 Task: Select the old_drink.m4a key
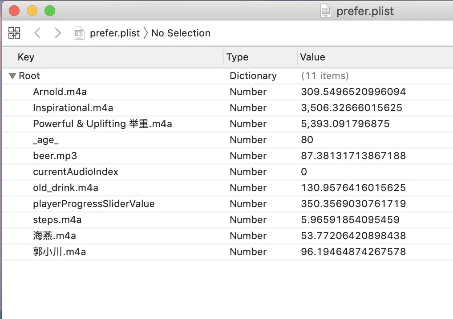click(65, 188)
